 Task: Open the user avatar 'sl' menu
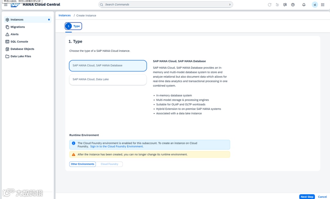(x=315, y=5)
